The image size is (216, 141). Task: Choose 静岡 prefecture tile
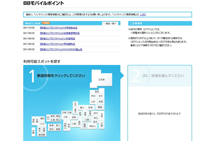(x=85, y=125)
